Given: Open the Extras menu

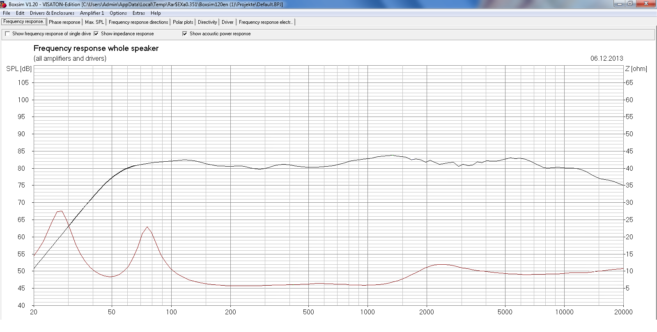Looking at the screenshot, I should [x=139, y=13].
